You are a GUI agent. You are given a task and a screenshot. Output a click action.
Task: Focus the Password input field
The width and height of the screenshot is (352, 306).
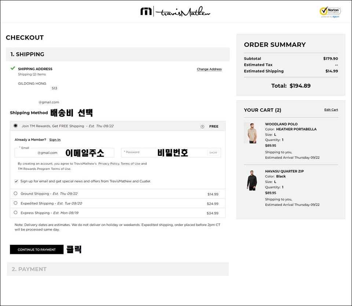(x=171, y=153)
